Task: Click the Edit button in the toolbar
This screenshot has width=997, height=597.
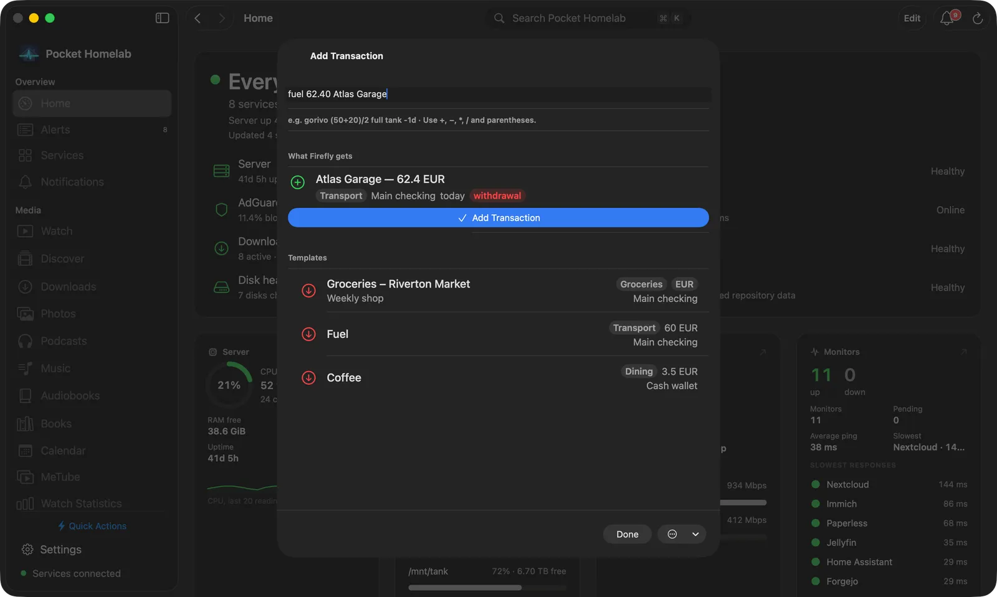Action: coord(912,18)
